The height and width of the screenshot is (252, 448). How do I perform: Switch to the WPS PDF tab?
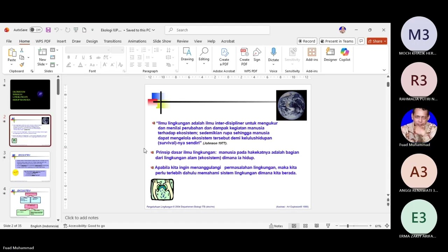tap(43, 41)
